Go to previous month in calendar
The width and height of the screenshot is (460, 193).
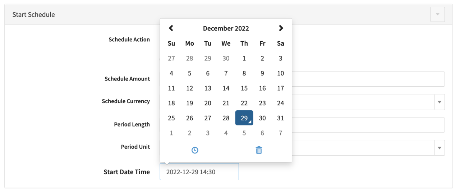click(171, 28)
